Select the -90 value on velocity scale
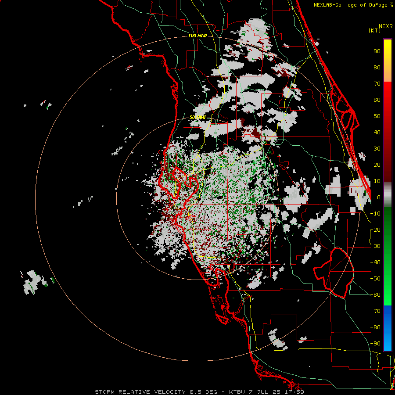This screenshot has height=395, width=395. pyautogui.click(x=375, y=344)
